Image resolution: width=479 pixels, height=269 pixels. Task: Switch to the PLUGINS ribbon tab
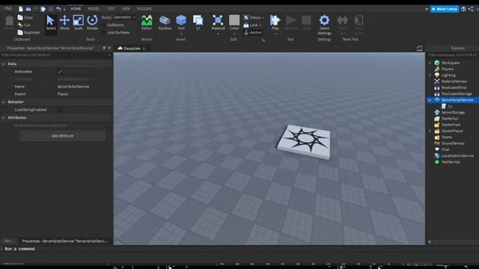[144, 9]
